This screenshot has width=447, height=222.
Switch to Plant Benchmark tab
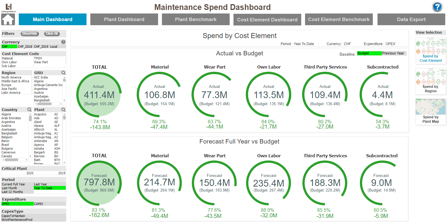196,19
